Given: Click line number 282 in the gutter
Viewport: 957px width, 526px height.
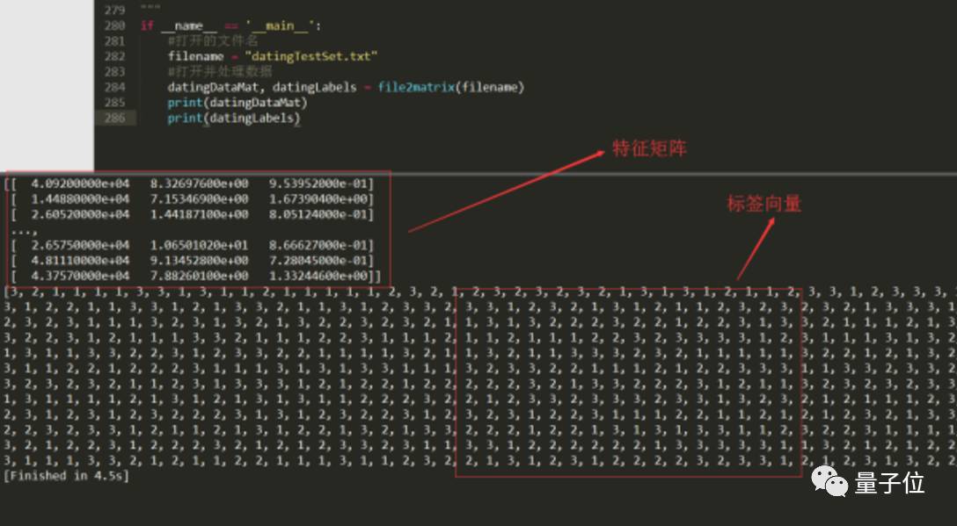Looking at the screenshot, I should coord(114,56).
